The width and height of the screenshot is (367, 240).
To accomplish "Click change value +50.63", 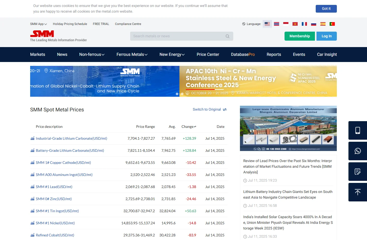I will (190, 211).
